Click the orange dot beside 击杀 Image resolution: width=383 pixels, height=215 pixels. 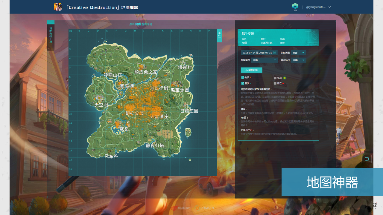coord(251,78)
